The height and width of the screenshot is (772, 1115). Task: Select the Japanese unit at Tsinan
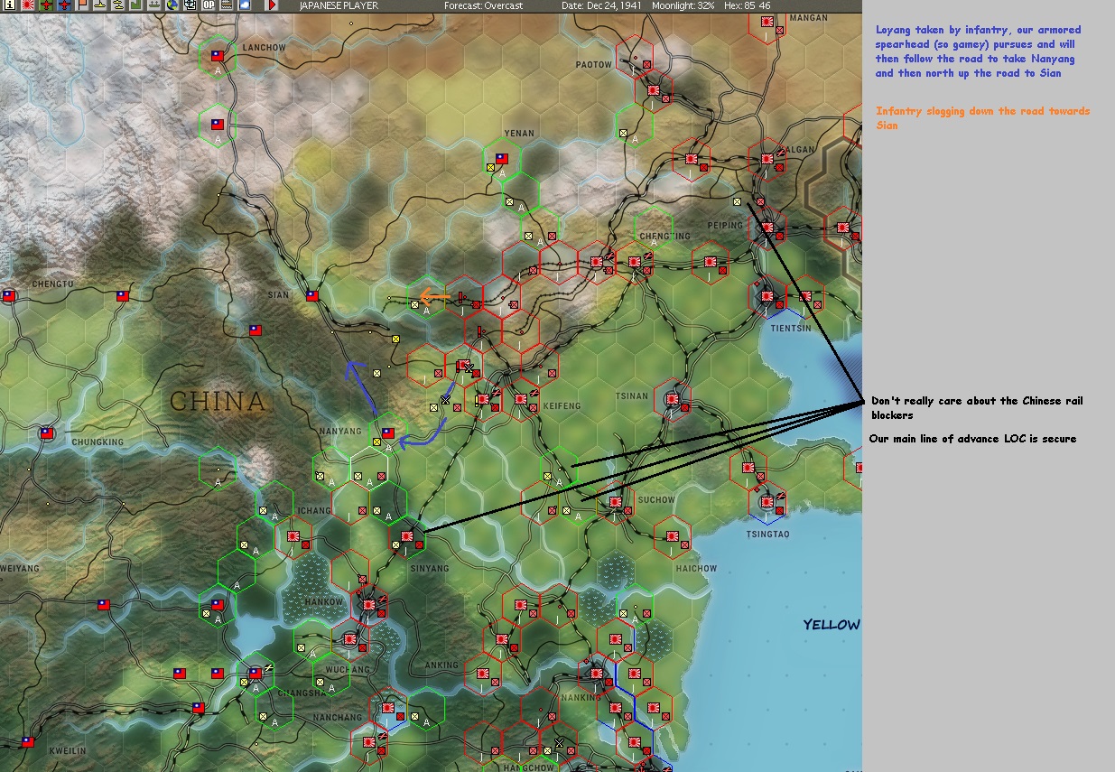click(672, 398)
